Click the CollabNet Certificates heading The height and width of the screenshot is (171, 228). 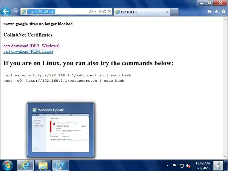(28, 35)
